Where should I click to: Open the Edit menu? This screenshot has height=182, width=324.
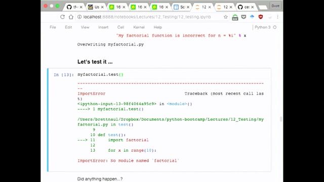point(68,27)
